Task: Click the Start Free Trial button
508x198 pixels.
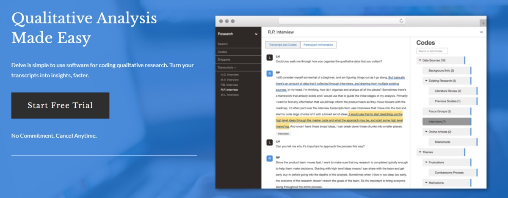Action: 60,106
